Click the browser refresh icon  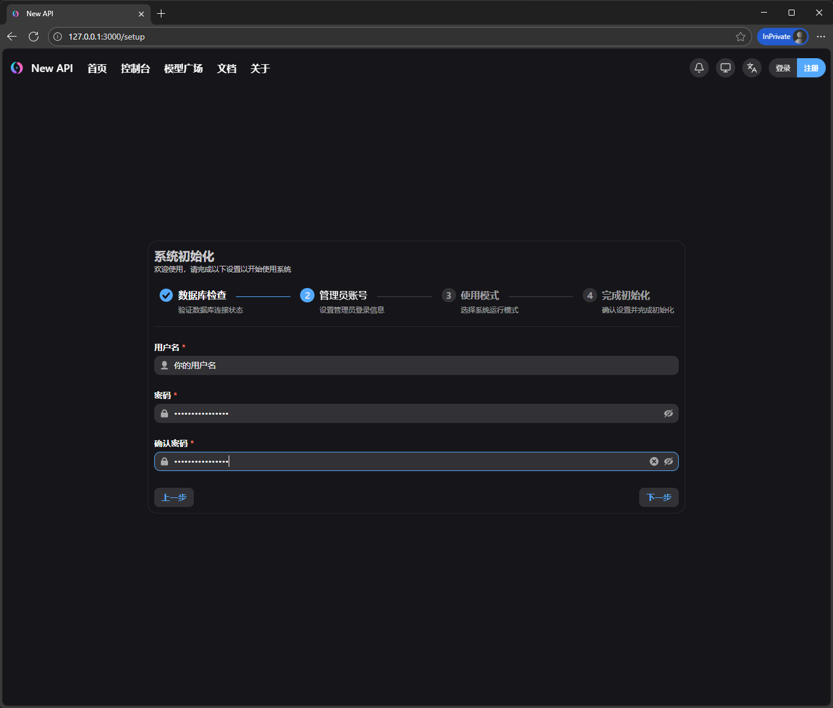(x=34, y=37)
